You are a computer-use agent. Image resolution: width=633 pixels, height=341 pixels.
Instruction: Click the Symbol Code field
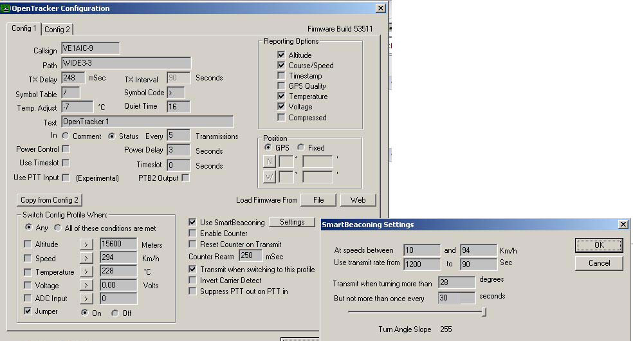[176, 93]
